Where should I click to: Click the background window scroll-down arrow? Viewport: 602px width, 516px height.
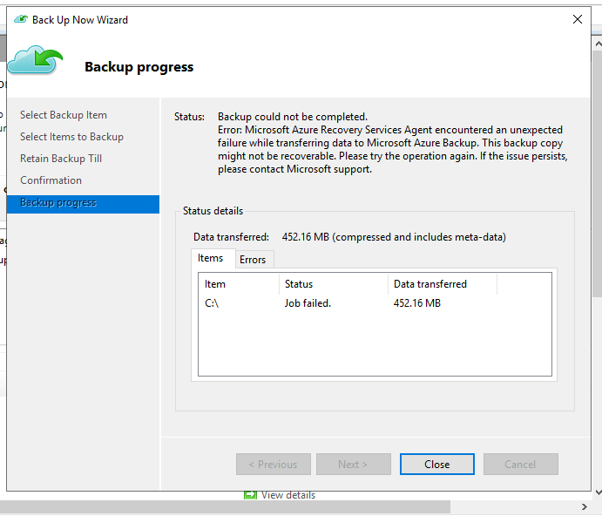click(598, 492)
